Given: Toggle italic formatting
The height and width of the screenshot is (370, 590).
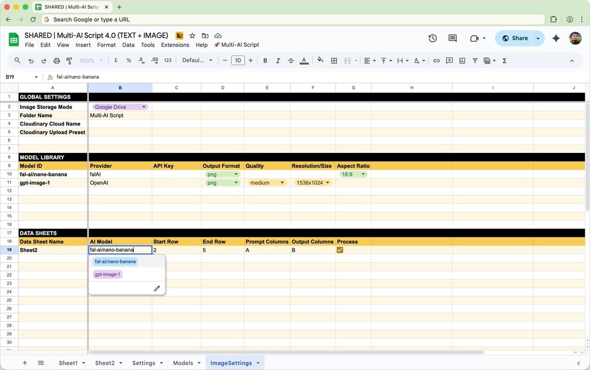Looking at the screenshot, I should [x=278, y=60].
